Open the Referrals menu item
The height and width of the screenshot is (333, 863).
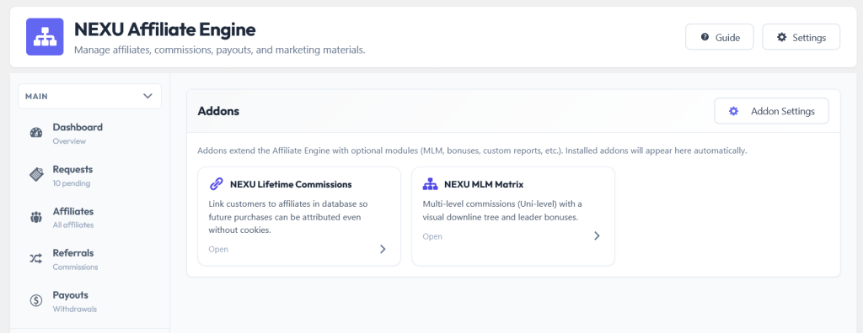(89, 259)
